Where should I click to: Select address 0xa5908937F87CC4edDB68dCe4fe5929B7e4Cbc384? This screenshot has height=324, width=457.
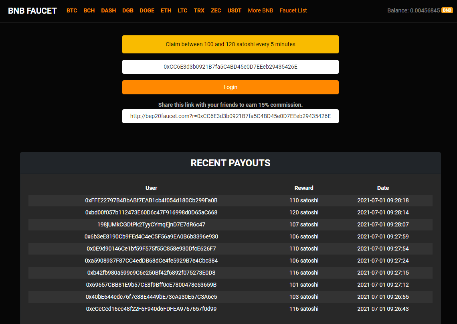[151, 261]
